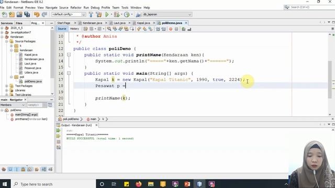Toggle Sort by Source in Navigator
Image resolution: width=335 pixels, height=188 pixels.
point(50,169)
